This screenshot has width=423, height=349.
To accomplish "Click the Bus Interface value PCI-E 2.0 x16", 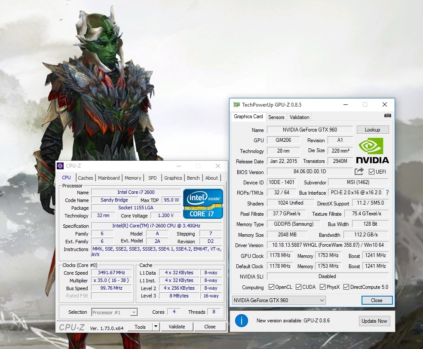I will coord(356,193).
